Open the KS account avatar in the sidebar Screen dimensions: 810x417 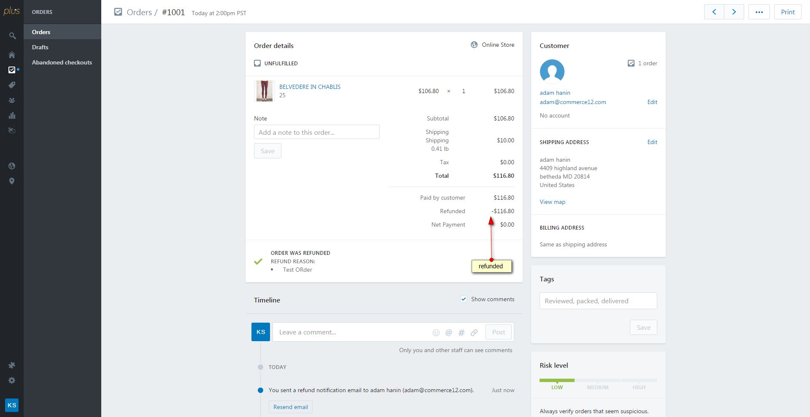tap(12, 405)
